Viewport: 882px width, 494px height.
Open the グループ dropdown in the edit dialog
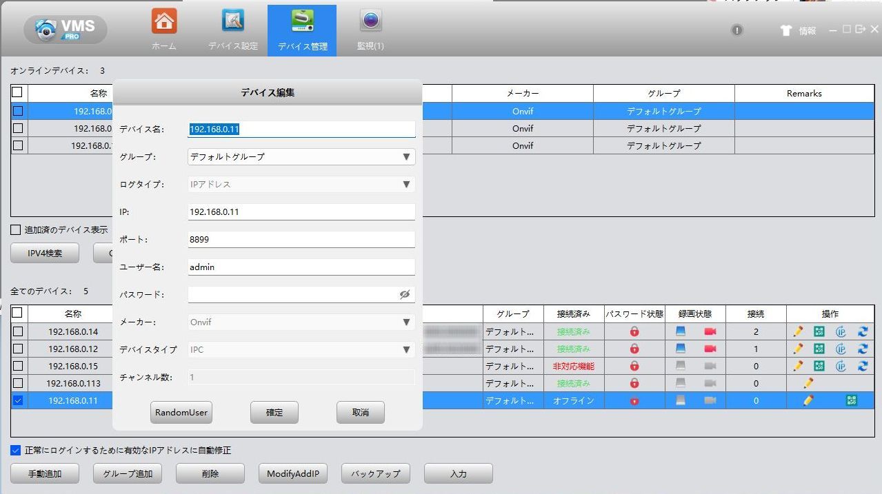(x=301, y=156)
